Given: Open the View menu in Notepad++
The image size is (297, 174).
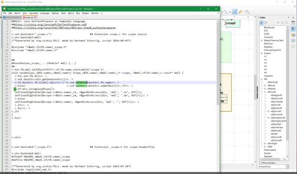Looking at the screenshot, I should [25, 13].
